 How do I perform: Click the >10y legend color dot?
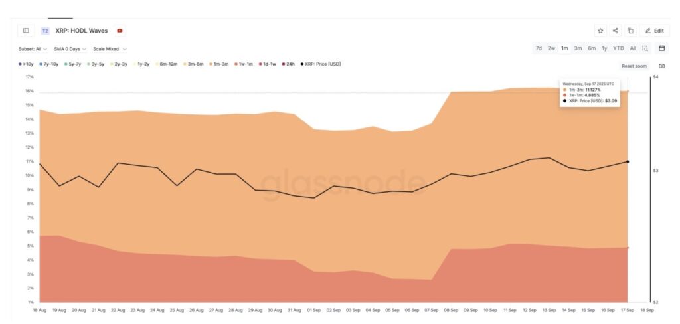click(x=20, y=64)
